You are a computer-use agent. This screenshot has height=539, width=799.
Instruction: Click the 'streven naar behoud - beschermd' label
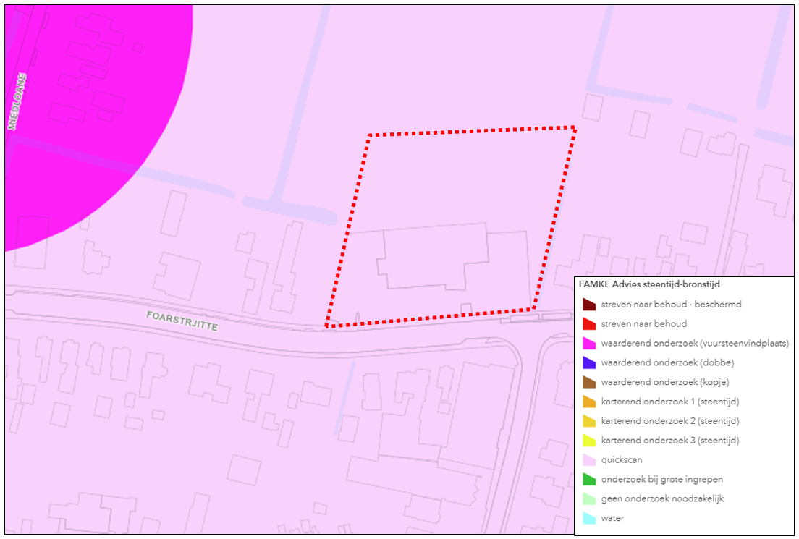pos(671,305)
